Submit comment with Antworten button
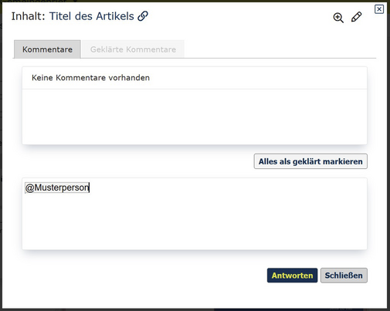This screenshot has width=390, height=311. 292,276
